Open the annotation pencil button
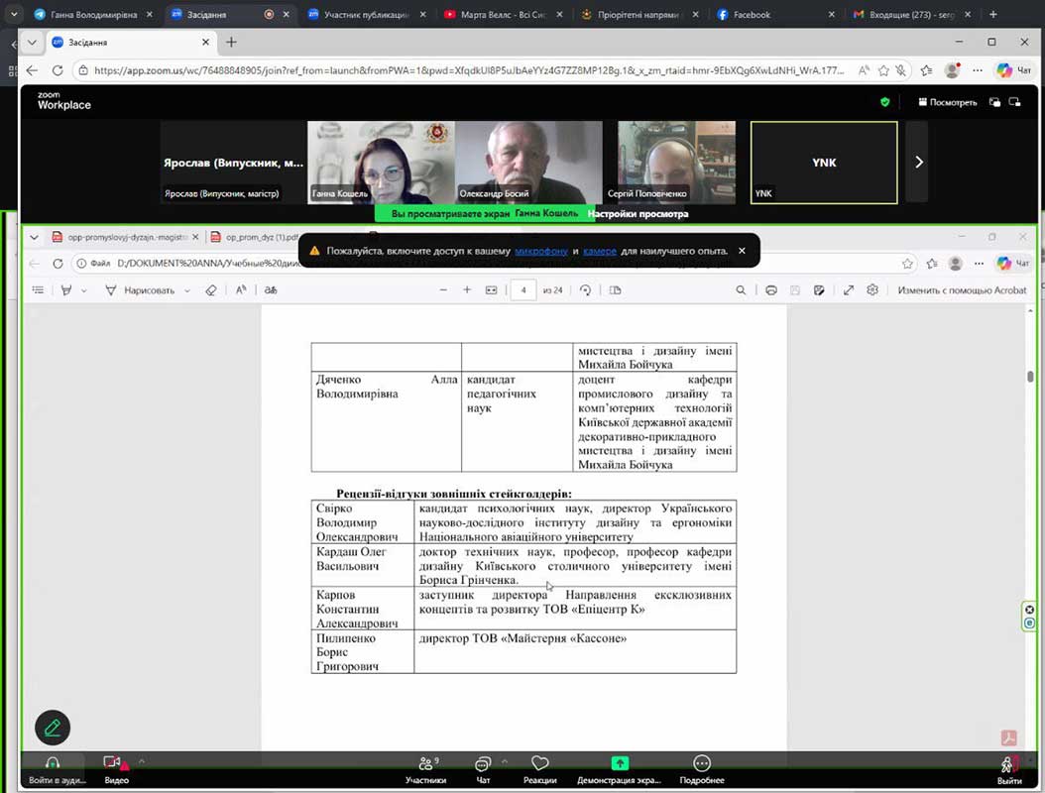The image size is (1045, 793). 53,728
